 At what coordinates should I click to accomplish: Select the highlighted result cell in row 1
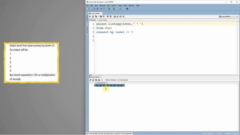pos(110,85)
